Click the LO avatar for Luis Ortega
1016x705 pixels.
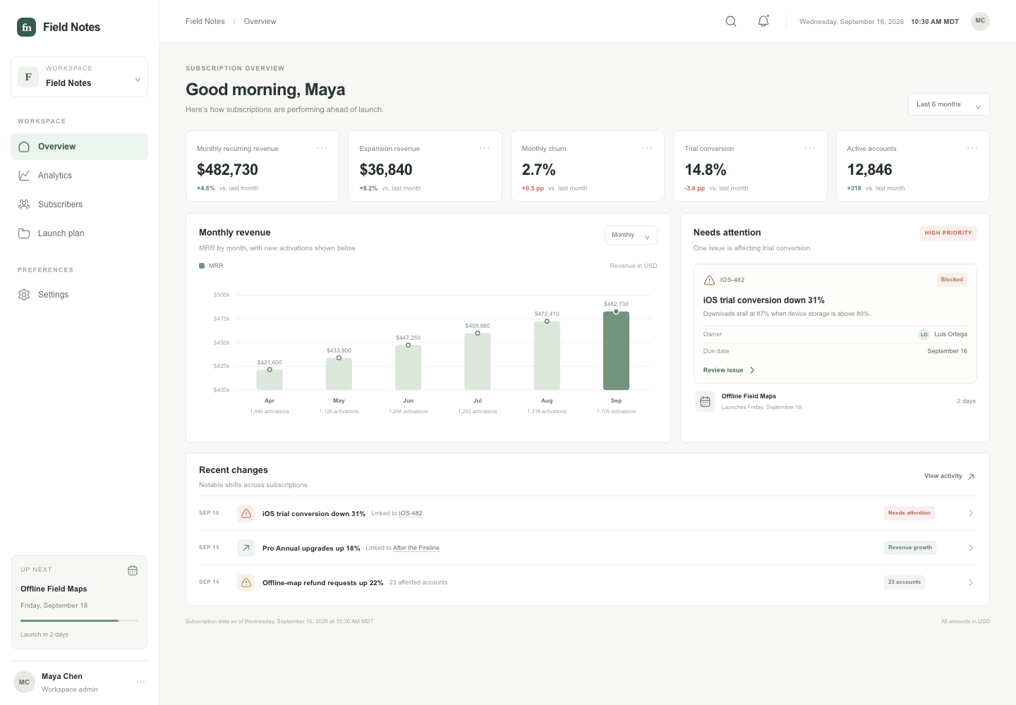click(x=924, y=334)
